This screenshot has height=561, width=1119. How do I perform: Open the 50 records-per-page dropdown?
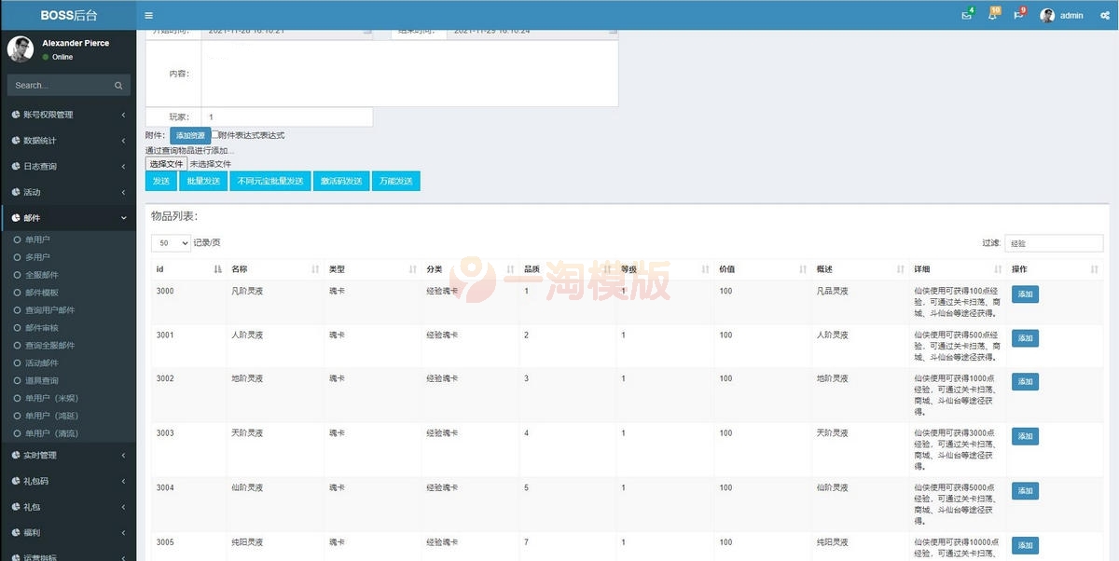[170, 242]
